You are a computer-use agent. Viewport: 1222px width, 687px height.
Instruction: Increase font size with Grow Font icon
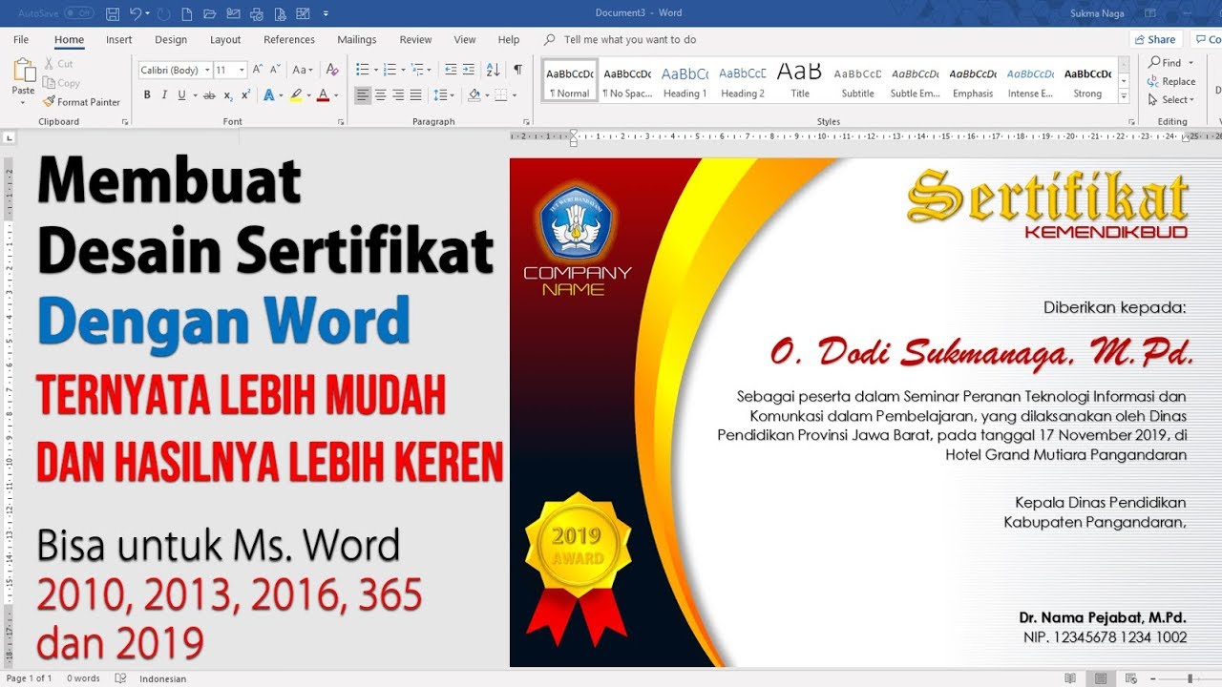(x=258, y=70)
